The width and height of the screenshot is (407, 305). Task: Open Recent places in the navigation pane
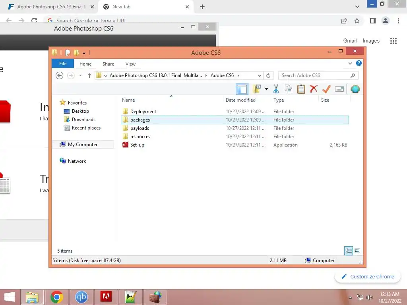(x=86, y=127)
